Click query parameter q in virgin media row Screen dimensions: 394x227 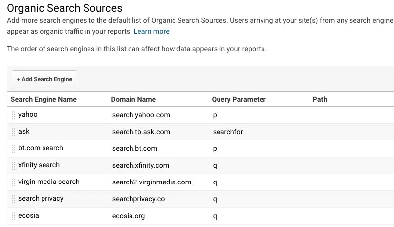(x=215, y=183)
